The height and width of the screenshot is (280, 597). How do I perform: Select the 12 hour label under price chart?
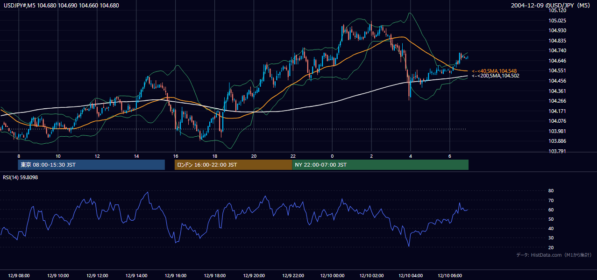(97, 156)
